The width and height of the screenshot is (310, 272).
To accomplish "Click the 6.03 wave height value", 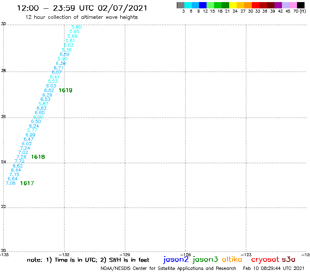I will click(51, 86).
